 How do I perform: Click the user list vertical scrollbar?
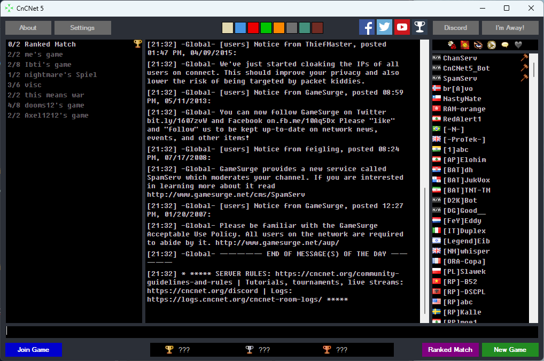pos(534,188)
